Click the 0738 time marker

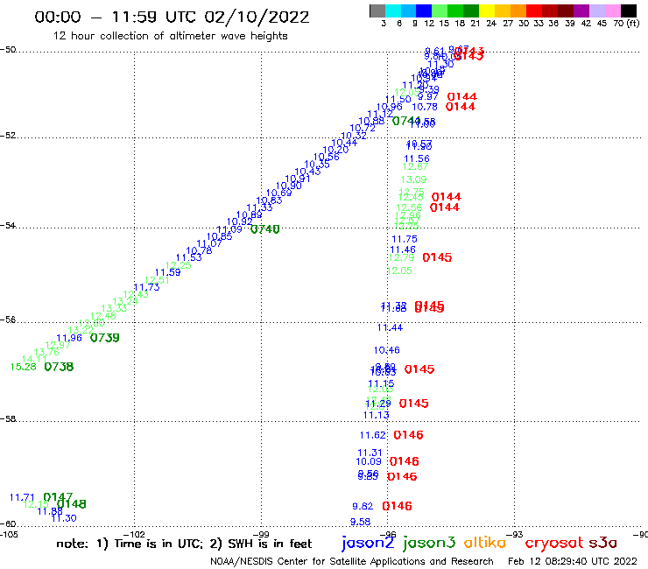(x=59, y=367)
